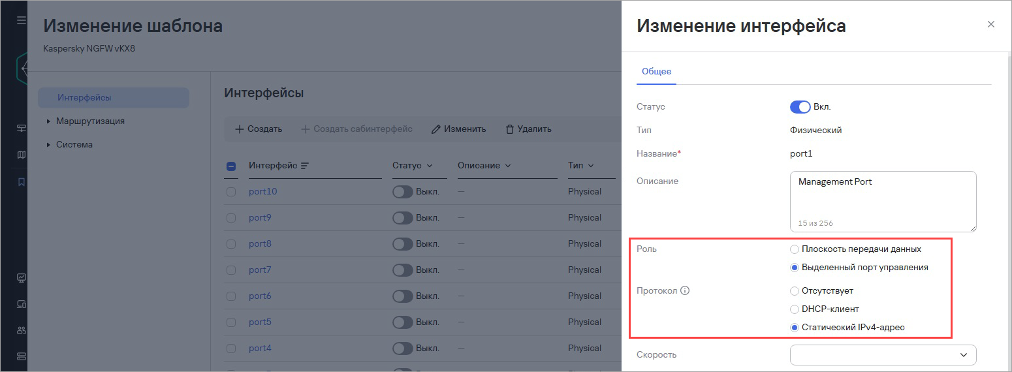The image size is (1012, 372).
Task: Click Изменить with the pencil icon
Action: (459, 129)
